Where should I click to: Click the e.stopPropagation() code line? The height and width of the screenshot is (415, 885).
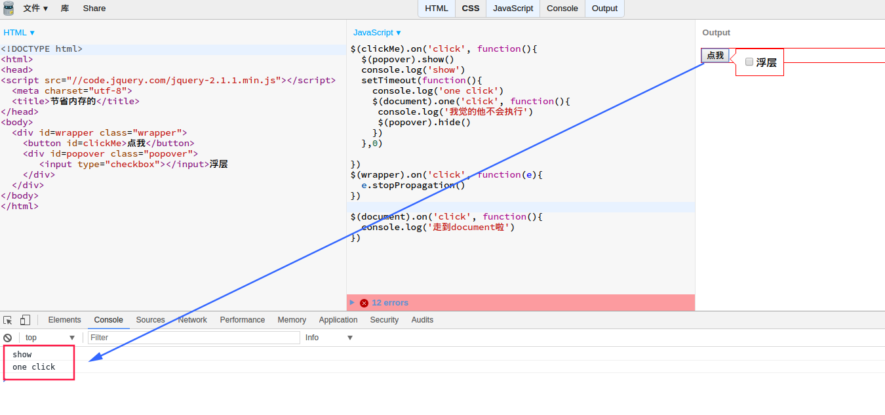pos(413,185)
